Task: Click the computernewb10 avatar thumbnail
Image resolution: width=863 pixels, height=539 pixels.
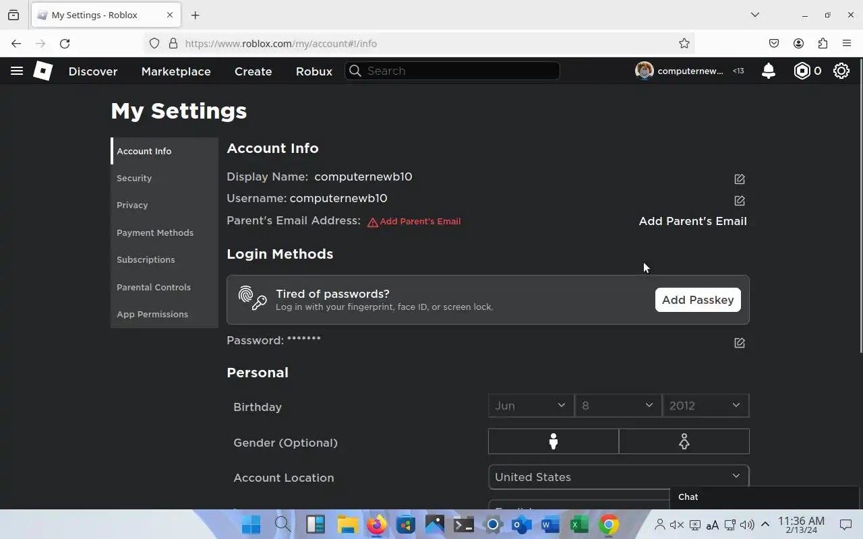Action: point(644,71)
